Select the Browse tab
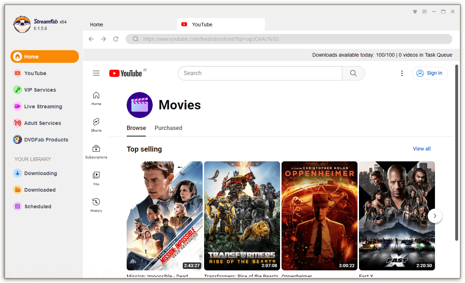The height and width of the screenshot is (283, 465). coord(136,128)
